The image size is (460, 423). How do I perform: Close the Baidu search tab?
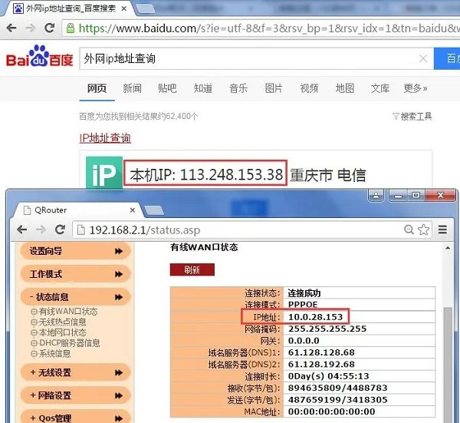(123, 8)
